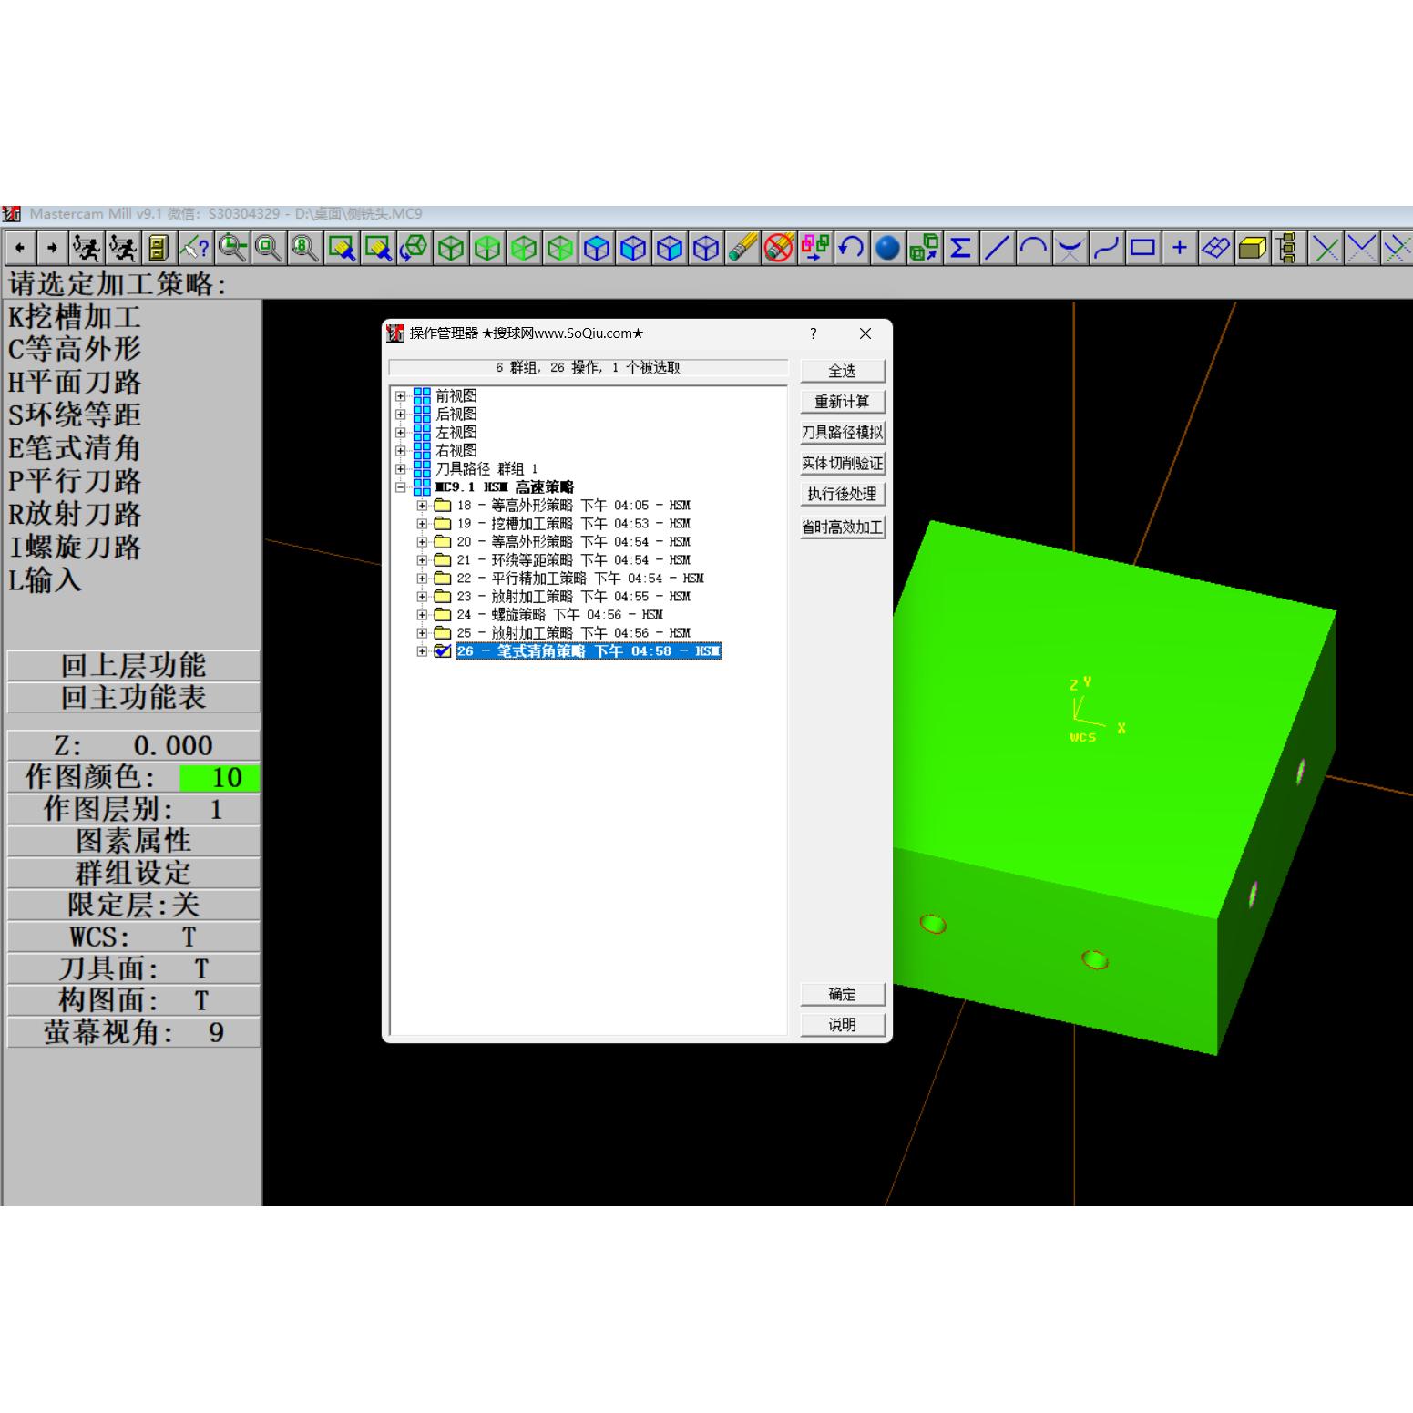Click the 全选 button

click(843, 371)
